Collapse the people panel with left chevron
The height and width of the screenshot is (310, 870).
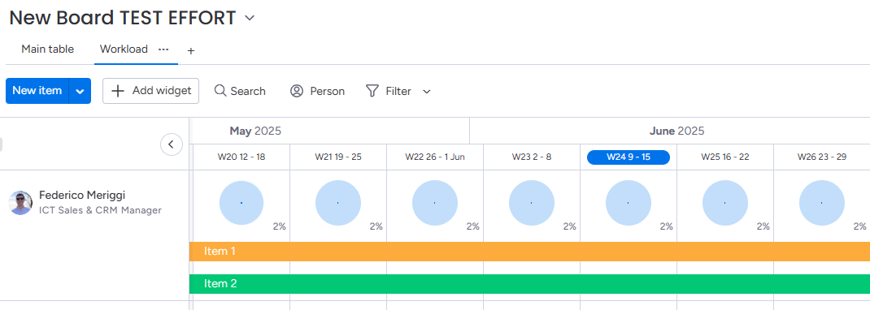tap(172, 144)
